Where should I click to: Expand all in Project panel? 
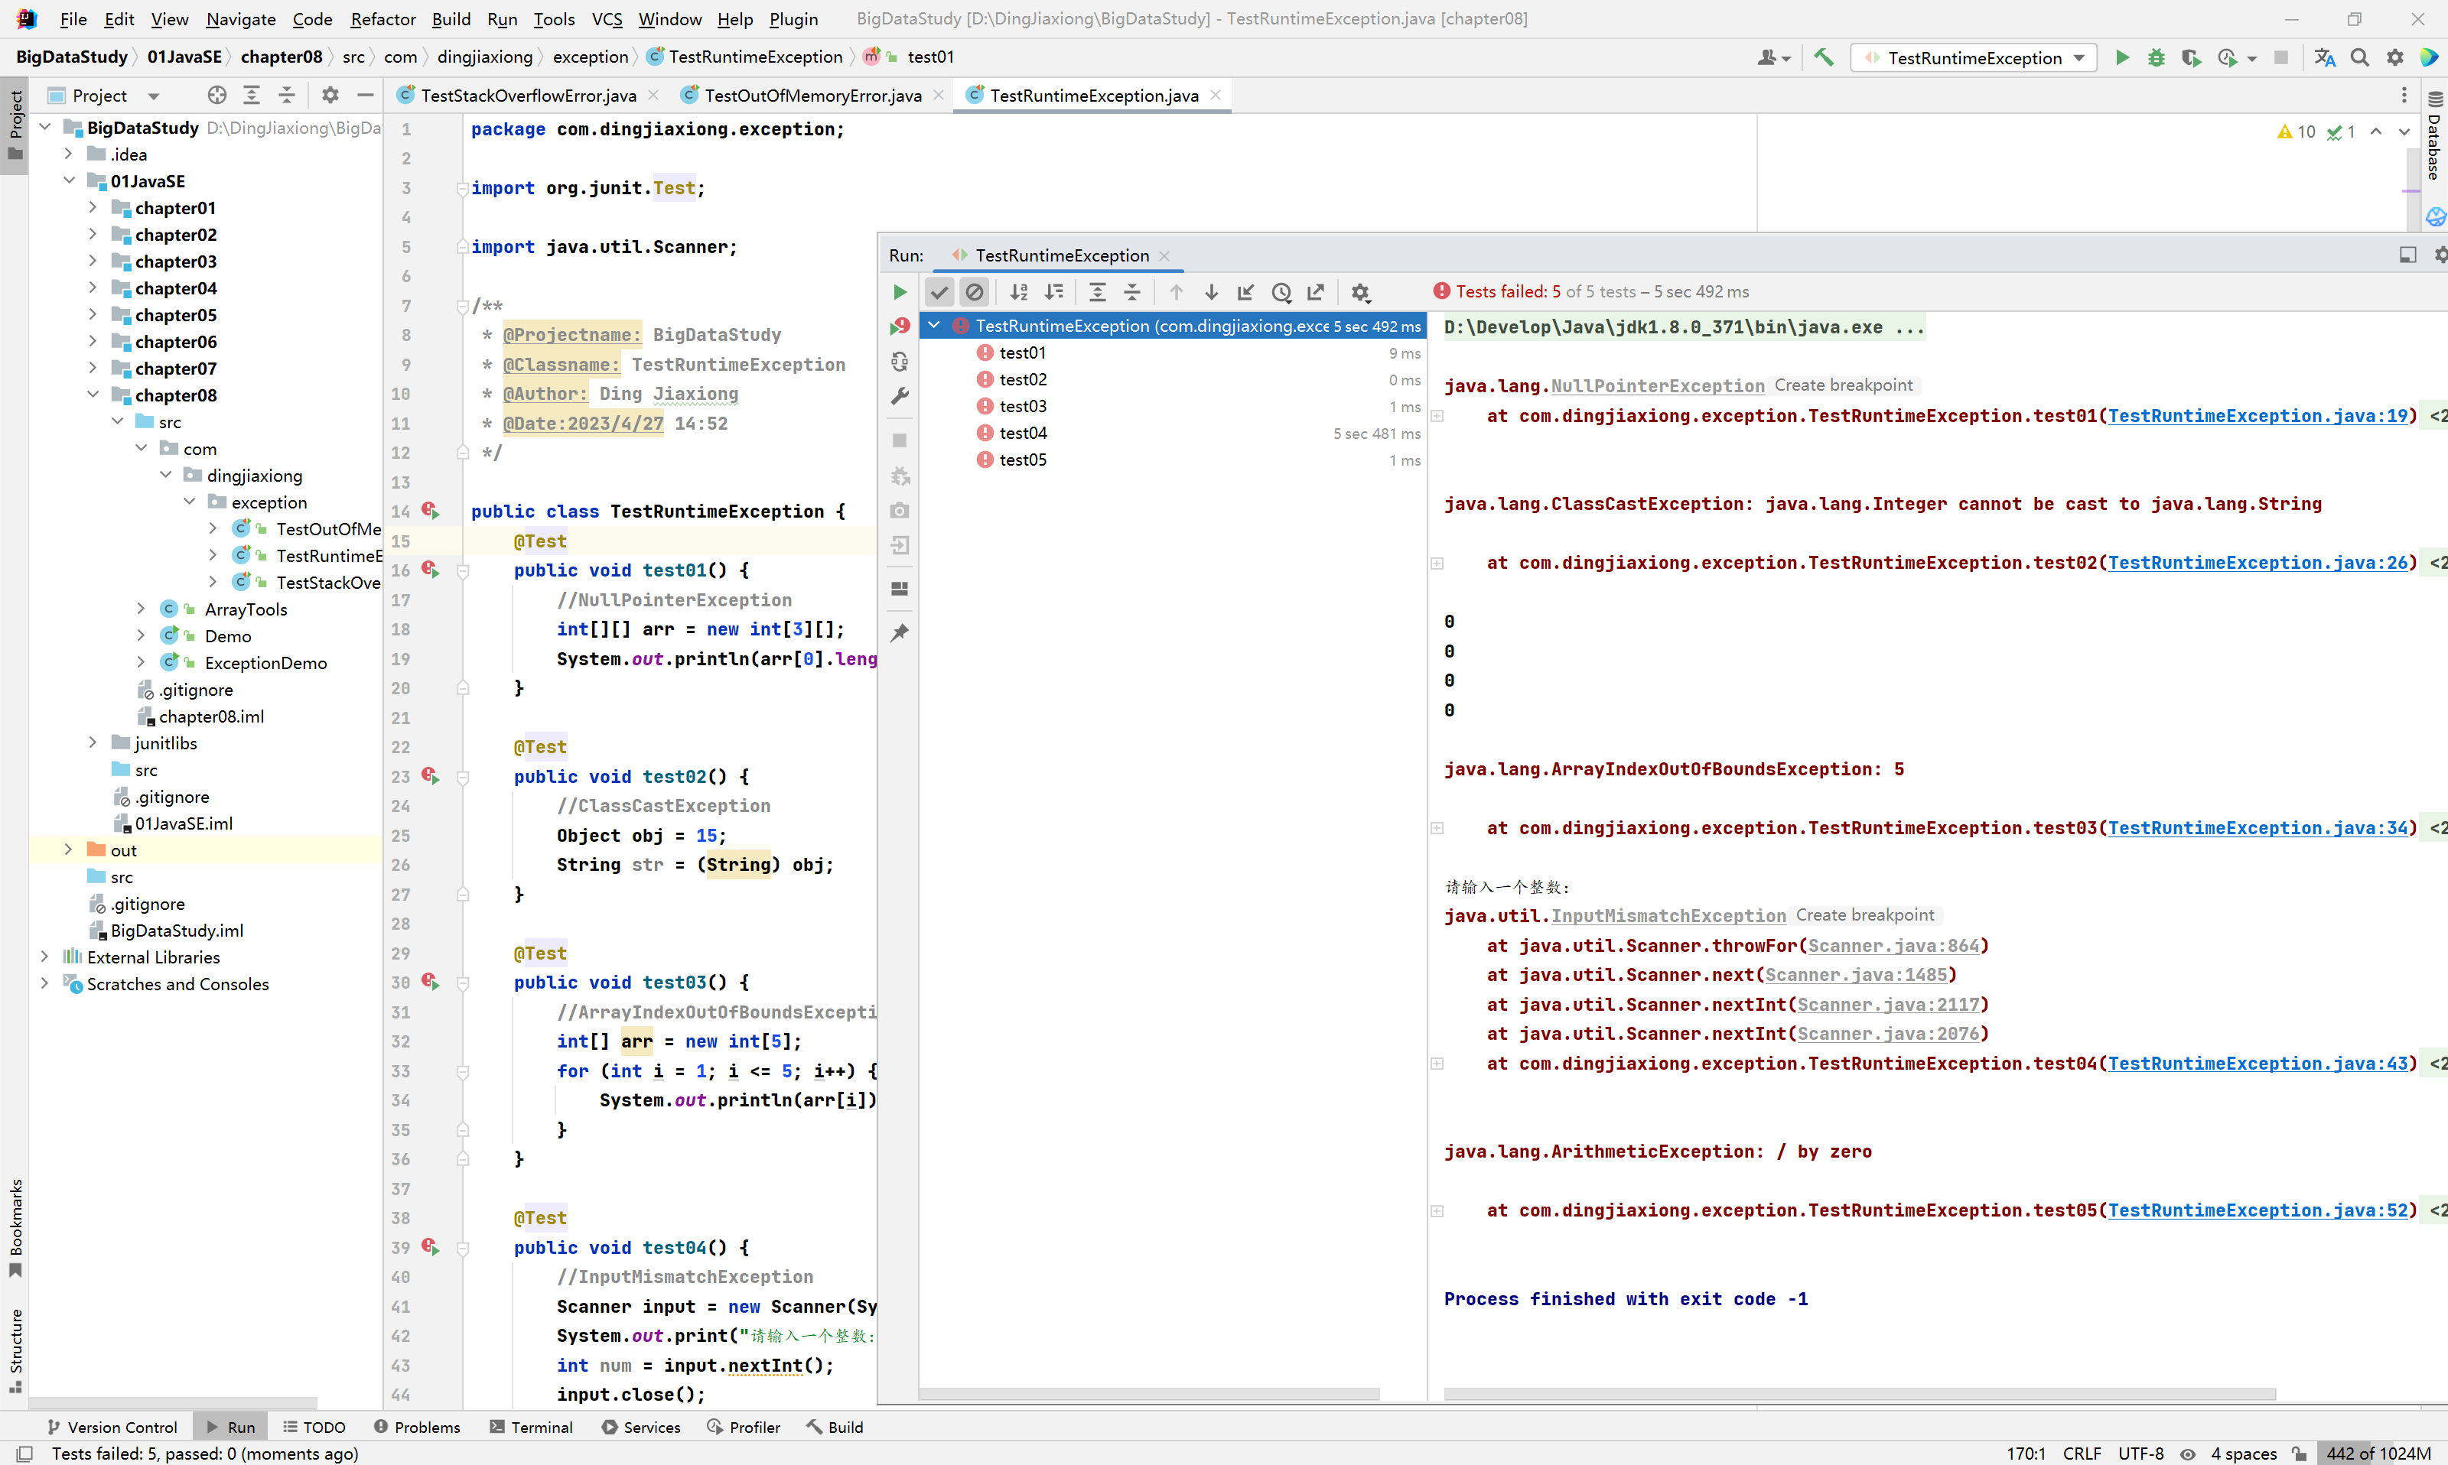(252, 95)
